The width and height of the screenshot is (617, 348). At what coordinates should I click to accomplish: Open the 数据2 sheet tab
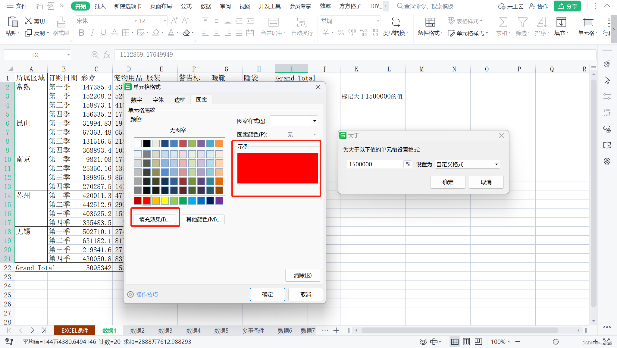tap(137, 331)
